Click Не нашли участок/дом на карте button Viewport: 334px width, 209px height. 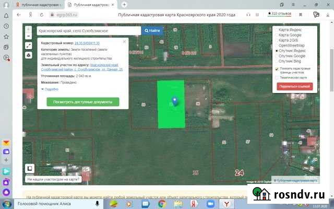[x=53, y=179]
